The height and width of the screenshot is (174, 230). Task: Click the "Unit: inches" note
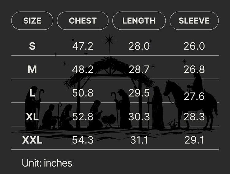point(47,163)
